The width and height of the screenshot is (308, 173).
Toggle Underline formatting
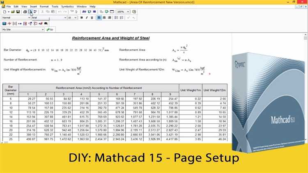(x=92, y=18)
